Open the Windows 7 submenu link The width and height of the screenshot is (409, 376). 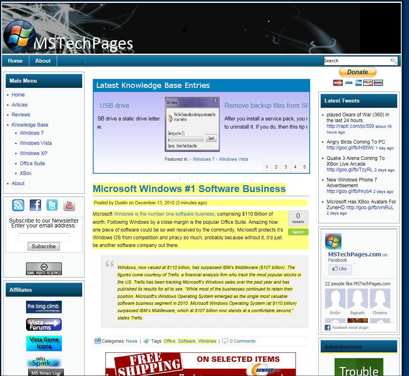[x=31, y=133]
